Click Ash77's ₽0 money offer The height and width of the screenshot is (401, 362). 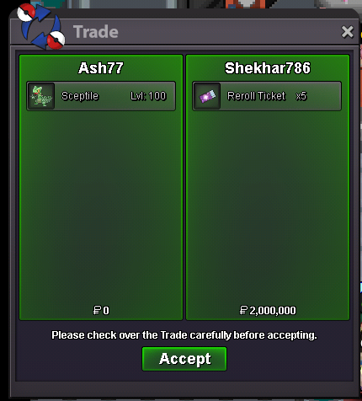(101, 311)
